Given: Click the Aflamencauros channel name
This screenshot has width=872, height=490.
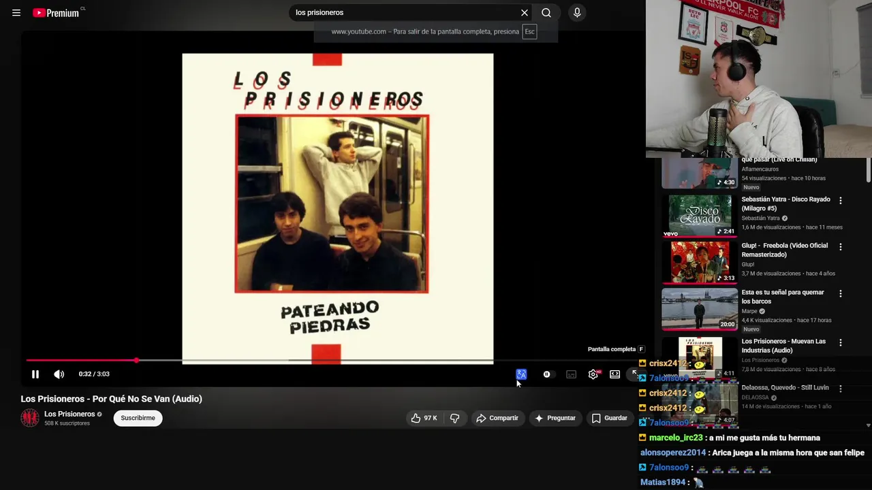Looking at the screenshot, I should click(760, 169).
